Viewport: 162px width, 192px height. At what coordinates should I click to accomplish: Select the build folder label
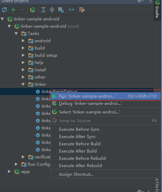(40, 48)
